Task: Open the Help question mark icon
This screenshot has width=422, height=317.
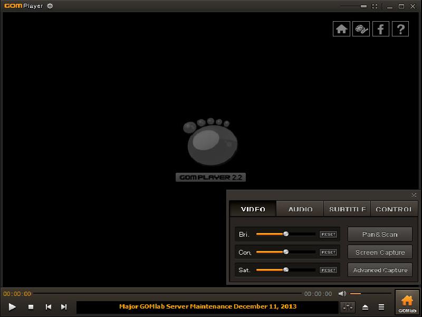Action: click(x=400, y=29)
